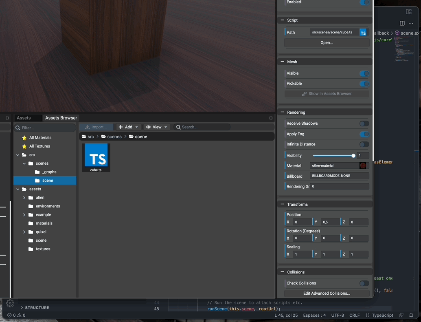Click CRLF line ending in status bar
This screenshot has width=421, height=322.
click(x=354, y=315)
